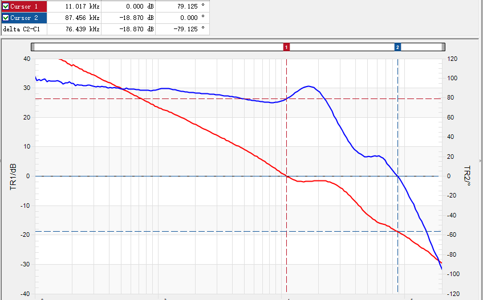Click the delta frequency value 76.439 kHz
This screenshot has height=300, width=483.
tap(83, 29)
